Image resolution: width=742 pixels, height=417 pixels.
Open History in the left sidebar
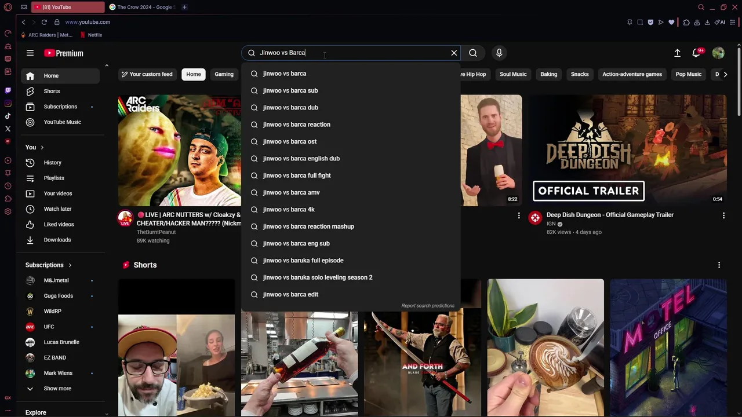coord(60,163)
